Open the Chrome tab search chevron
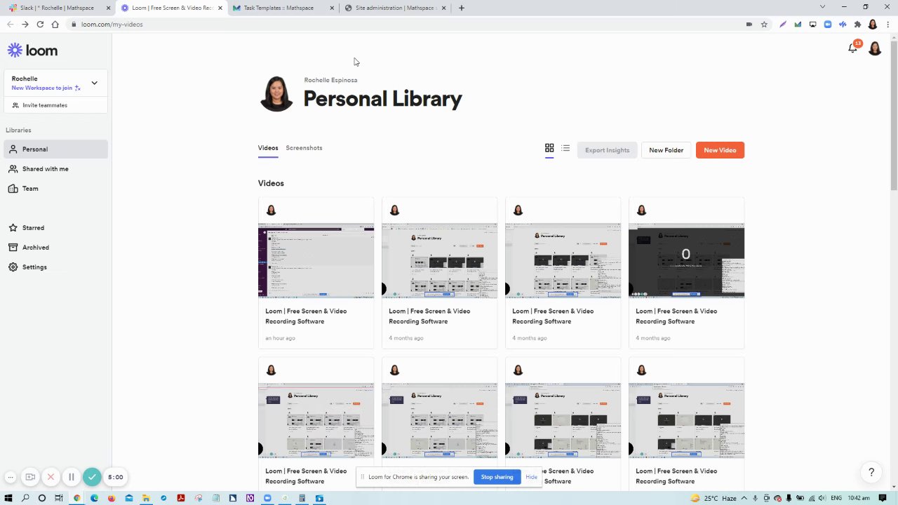 (x=822, y=7)
